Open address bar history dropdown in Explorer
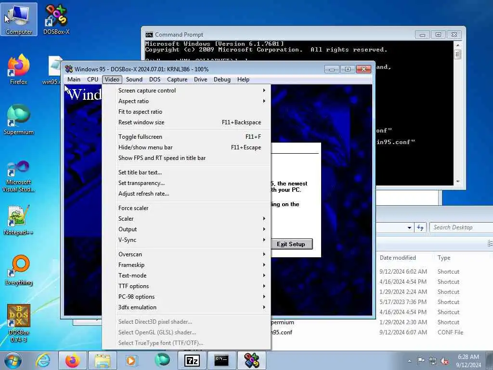493x370 pixels. 409,227
